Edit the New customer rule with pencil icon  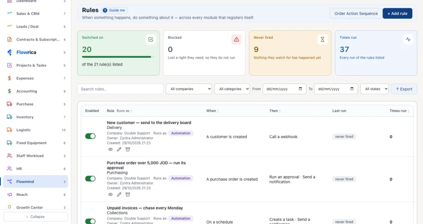pyautogui.click(x=119, y=149)
